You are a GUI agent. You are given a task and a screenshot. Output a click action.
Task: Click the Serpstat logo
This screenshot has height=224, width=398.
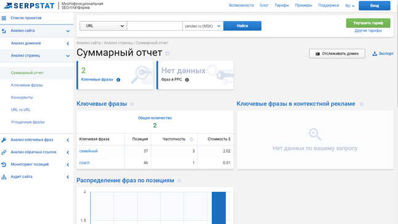[x=29, y=6]
